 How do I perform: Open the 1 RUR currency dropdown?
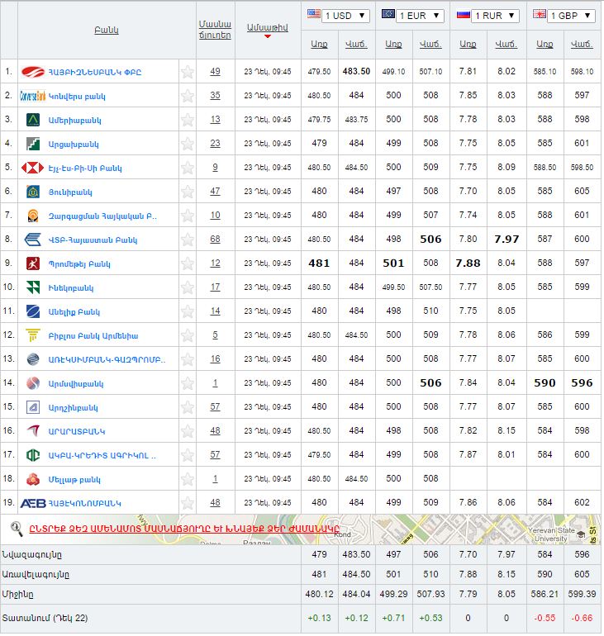[488, 16]
